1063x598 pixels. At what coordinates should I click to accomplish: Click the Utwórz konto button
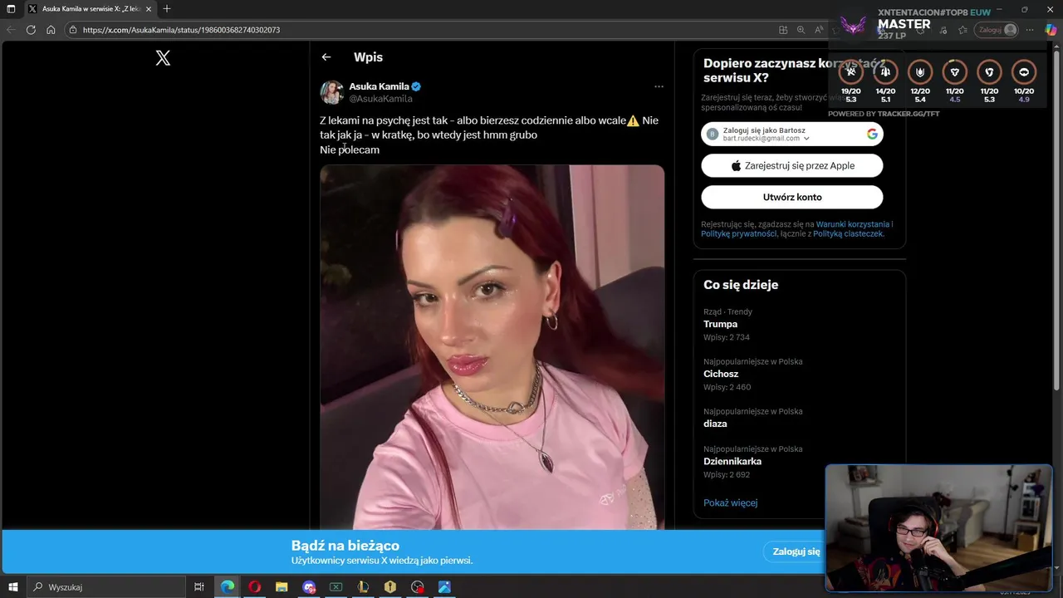(792, 197)
